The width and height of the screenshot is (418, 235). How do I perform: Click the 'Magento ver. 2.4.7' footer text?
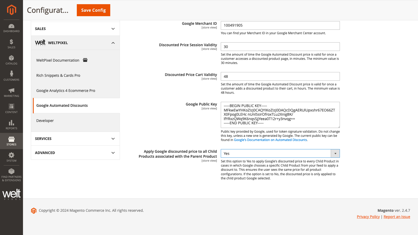394,210
